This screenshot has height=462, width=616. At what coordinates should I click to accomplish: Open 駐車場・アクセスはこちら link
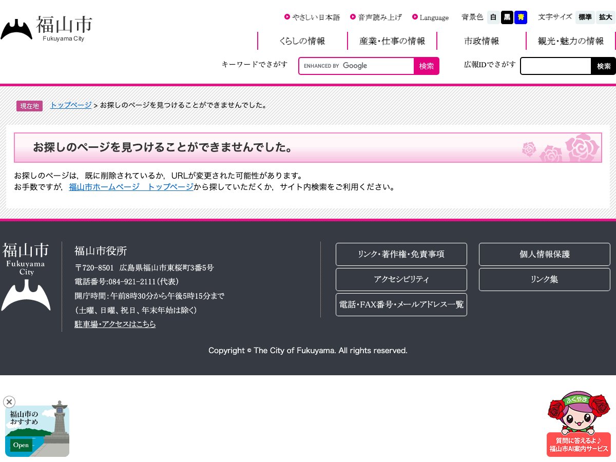click(115, 324)
